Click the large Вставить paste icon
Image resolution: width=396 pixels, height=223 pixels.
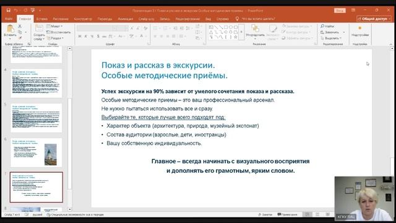pyautogui.click(x=10, y=28)
